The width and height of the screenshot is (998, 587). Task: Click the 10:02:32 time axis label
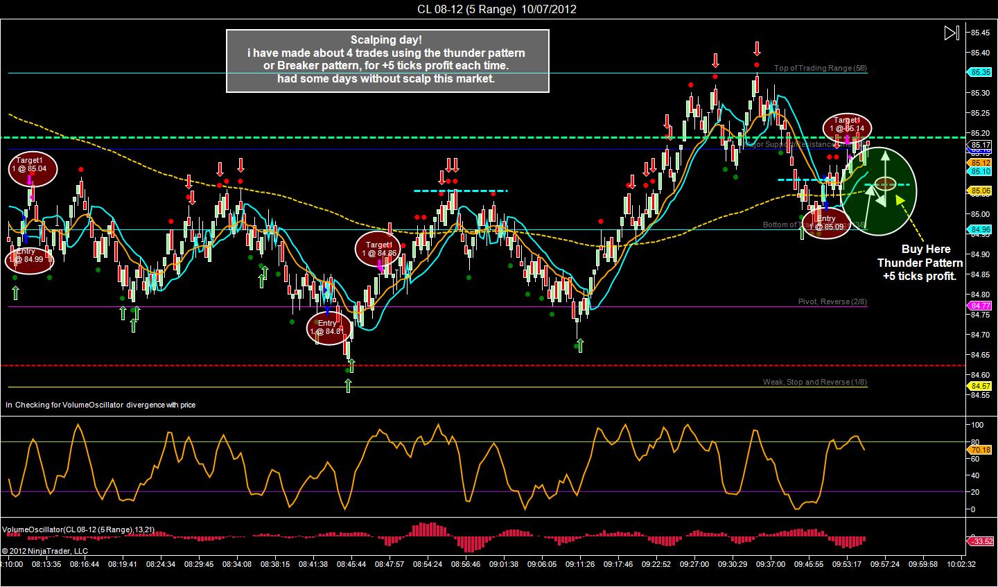coord(961,564)
